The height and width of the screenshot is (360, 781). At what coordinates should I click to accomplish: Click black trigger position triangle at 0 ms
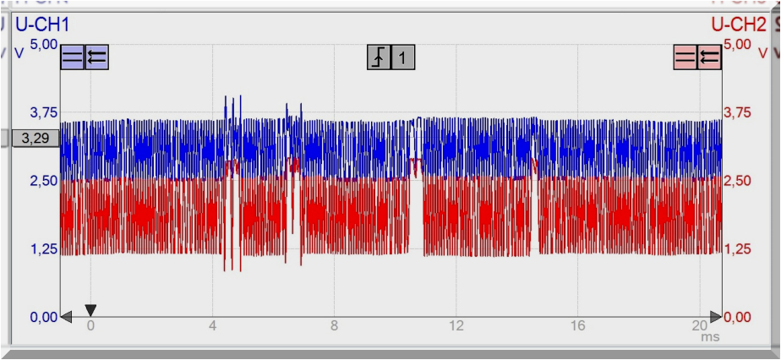[x=91, y=309]
